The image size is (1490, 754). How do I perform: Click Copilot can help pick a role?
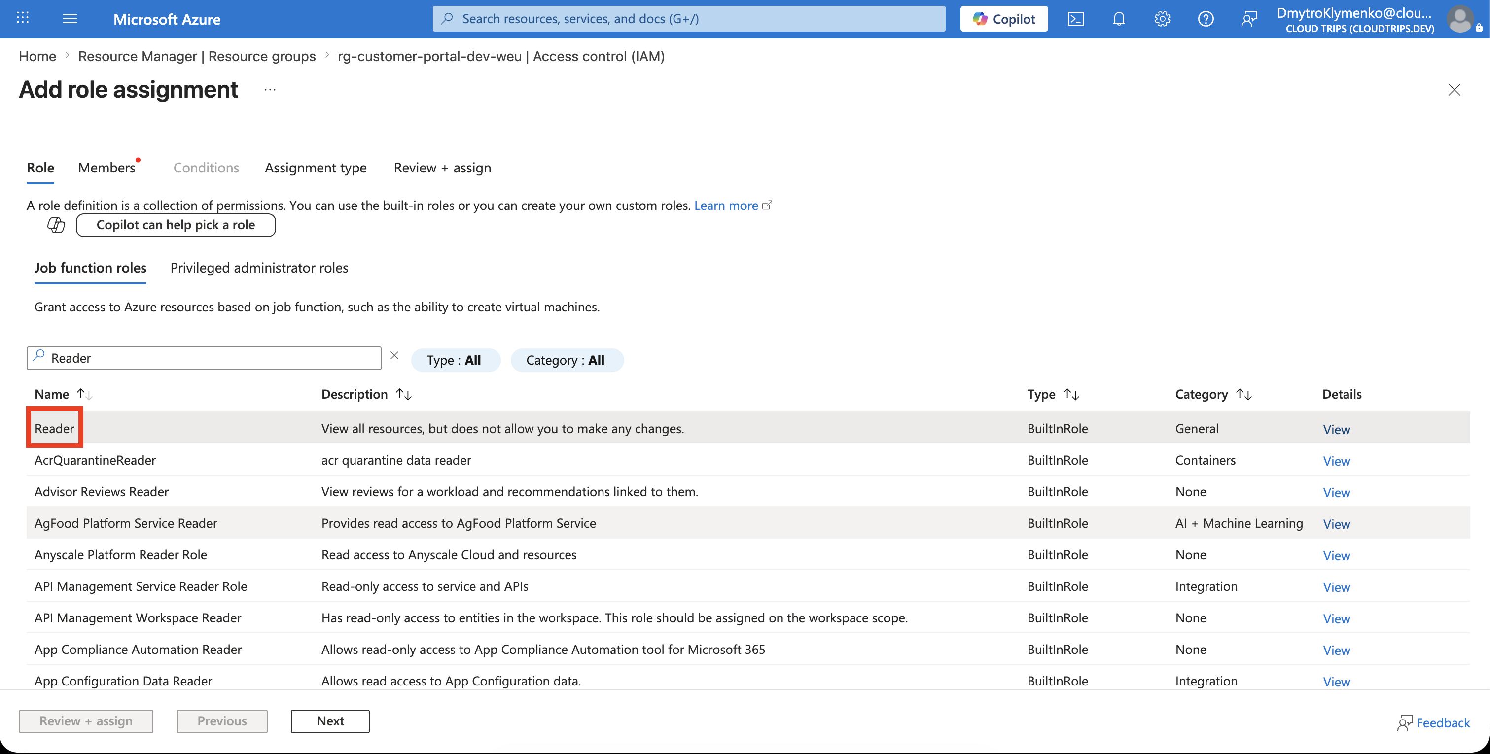coord(176,225)
